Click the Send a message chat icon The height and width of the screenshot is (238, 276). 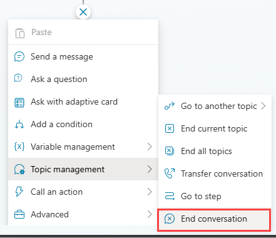pos(19,57)
